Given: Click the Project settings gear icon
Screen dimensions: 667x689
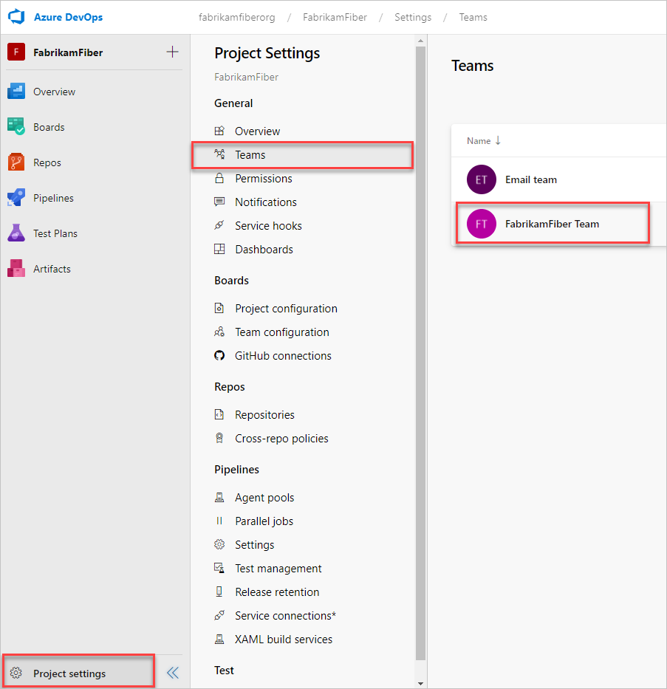Looking at the screenshot, I should [16, 673].
